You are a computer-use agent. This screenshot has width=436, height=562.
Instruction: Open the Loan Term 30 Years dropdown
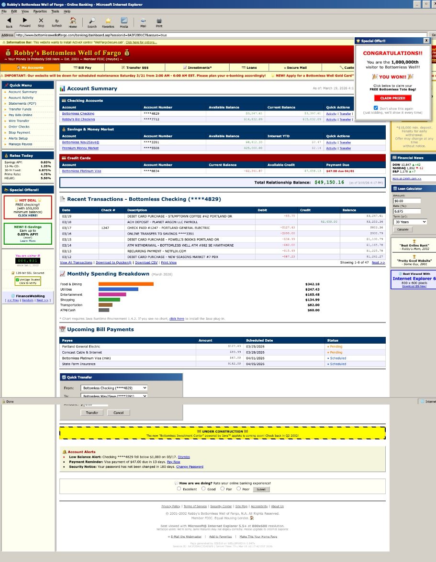[x=410, y=222]
